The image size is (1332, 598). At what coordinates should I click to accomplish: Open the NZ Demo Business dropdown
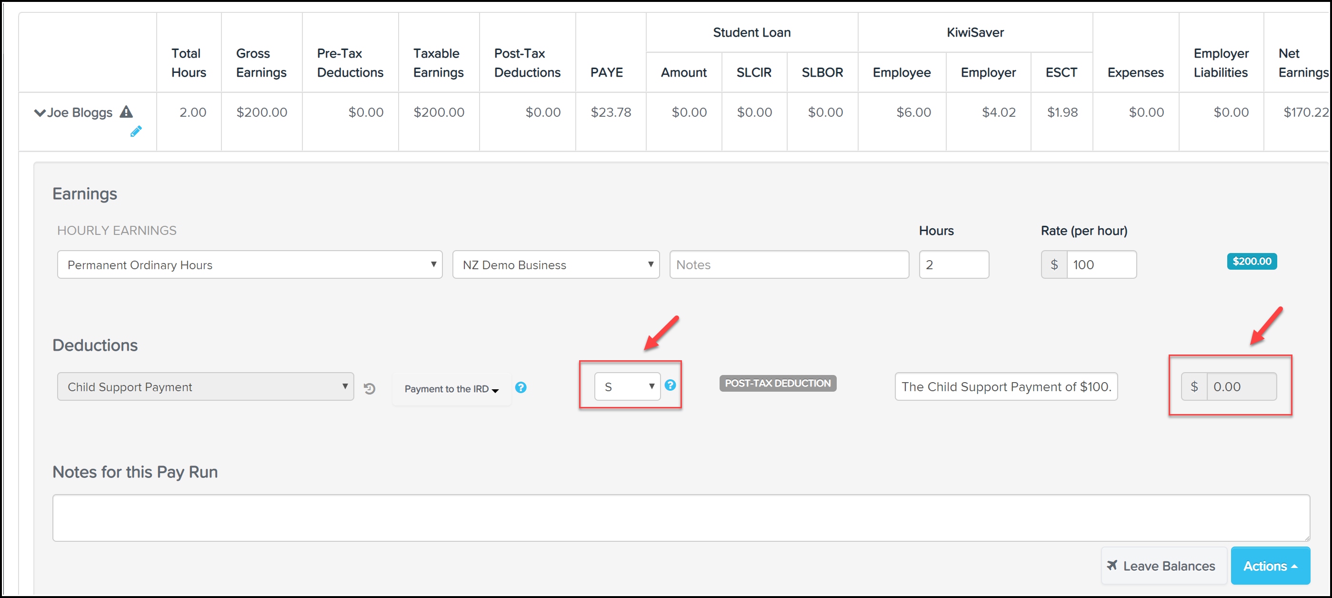click(555, 265)
